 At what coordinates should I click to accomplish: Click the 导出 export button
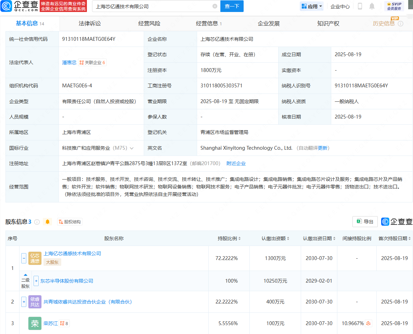[x=365, y=222]
